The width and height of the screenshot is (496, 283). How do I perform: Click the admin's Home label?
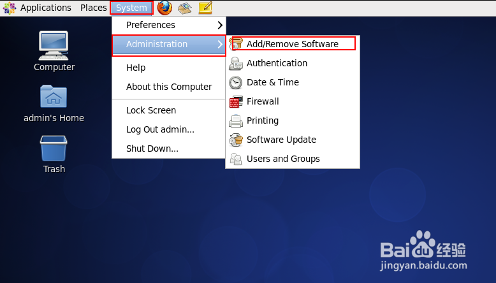click(54, 118)
